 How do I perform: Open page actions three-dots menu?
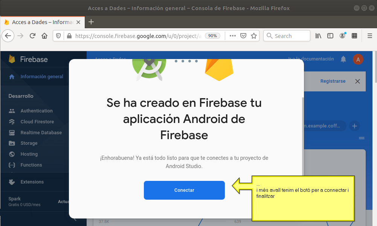pos(232,36)
